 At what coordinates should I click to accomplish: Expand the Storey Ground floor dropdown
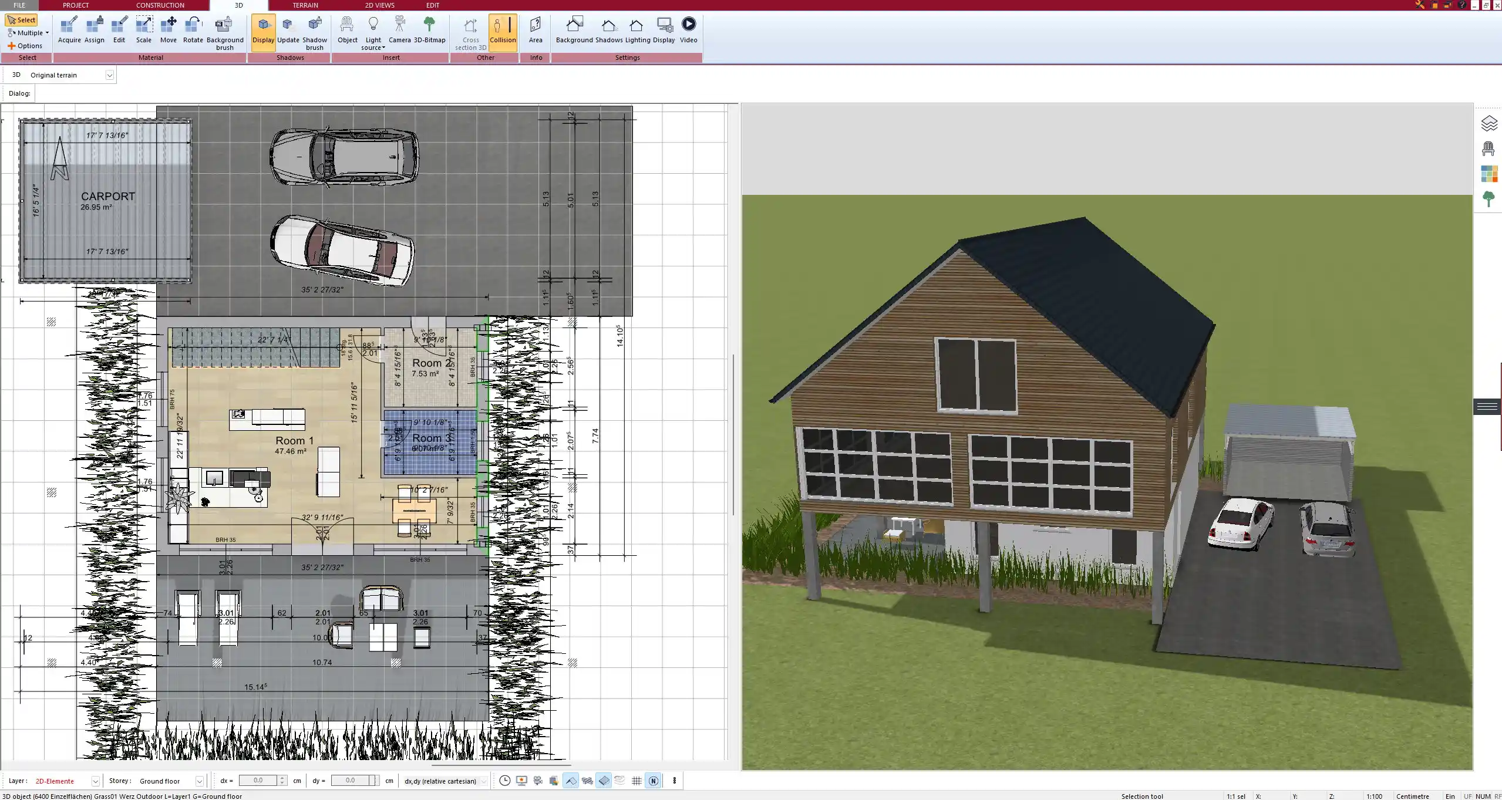click(200, 781)
